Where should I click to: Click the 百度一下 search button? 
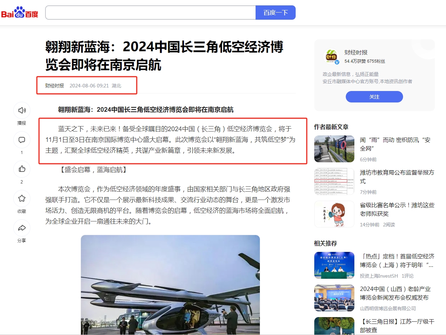pos(276,13)
